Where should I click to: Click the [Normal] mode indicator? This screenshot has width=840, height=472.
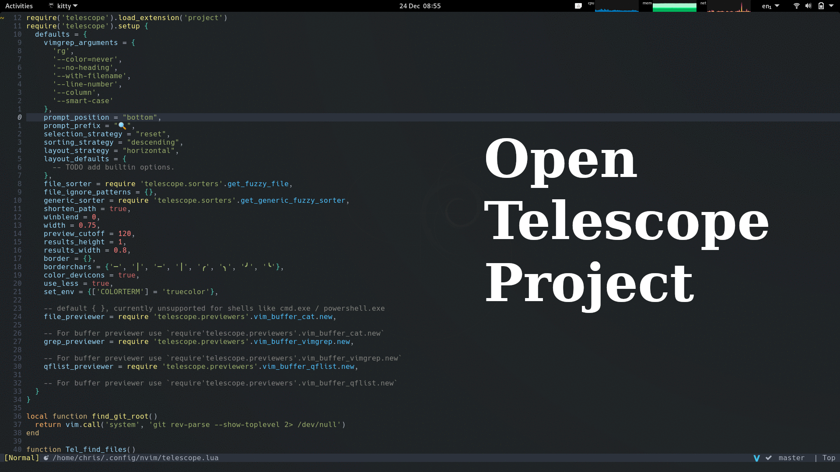click(21, 458)
